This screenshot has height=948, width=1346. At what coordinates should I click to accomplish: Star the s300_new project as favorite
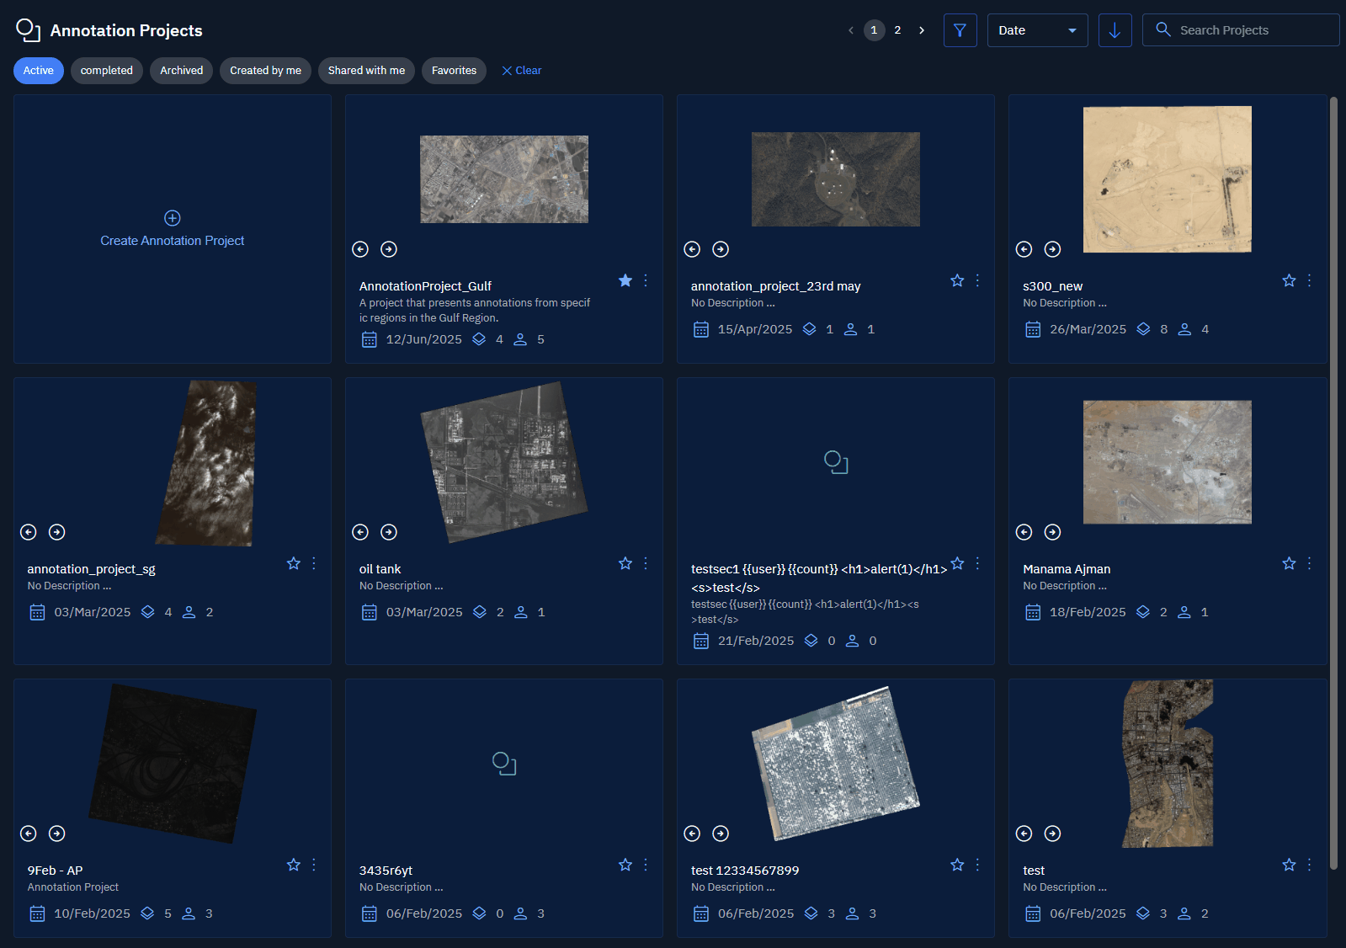(1289, 280)
